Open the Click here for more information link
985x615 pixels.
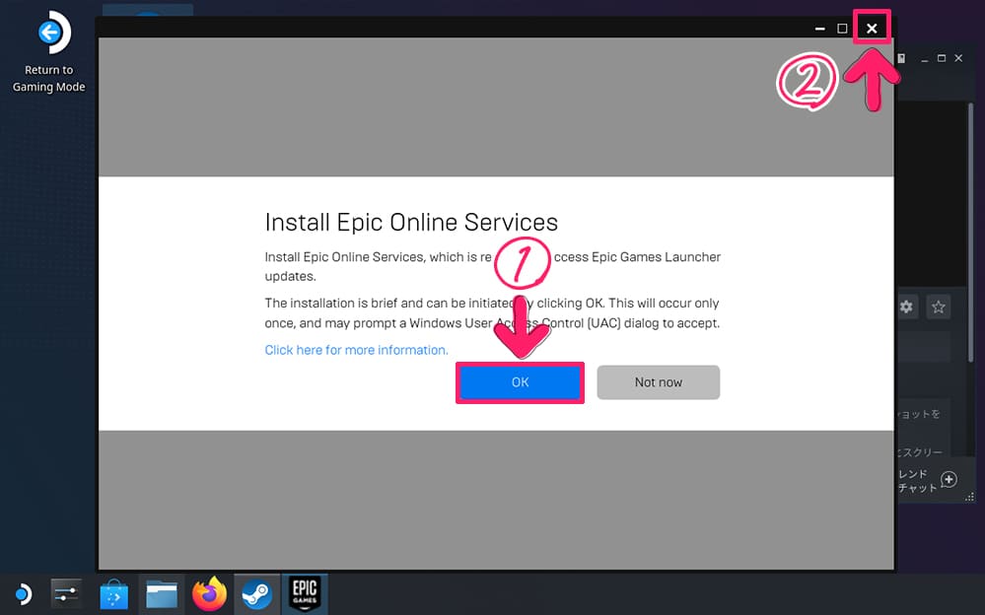[x=356, y=350]
